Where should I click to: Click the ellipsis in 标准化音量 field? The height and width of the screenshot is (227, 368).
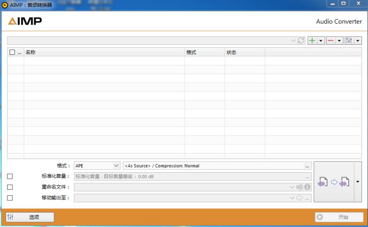pyautogui.click(x=307, y=177)
